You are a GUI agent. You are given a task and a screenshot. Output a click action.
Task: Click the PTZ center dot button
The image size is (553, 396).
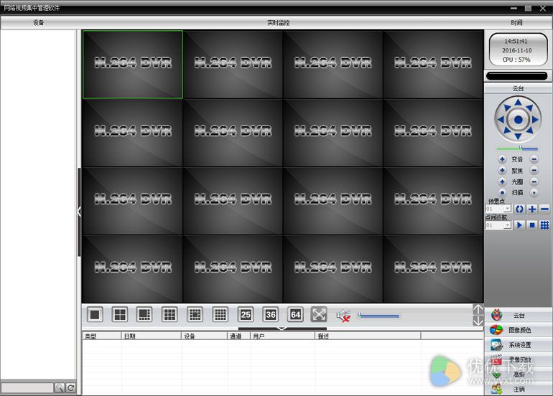click(x=518, y=120)
